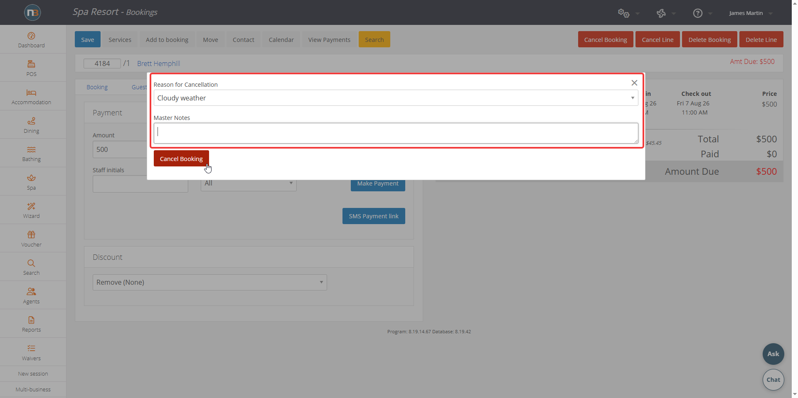Switch to the Booking tab
The image size is (798, 398).
coord(97,87)
